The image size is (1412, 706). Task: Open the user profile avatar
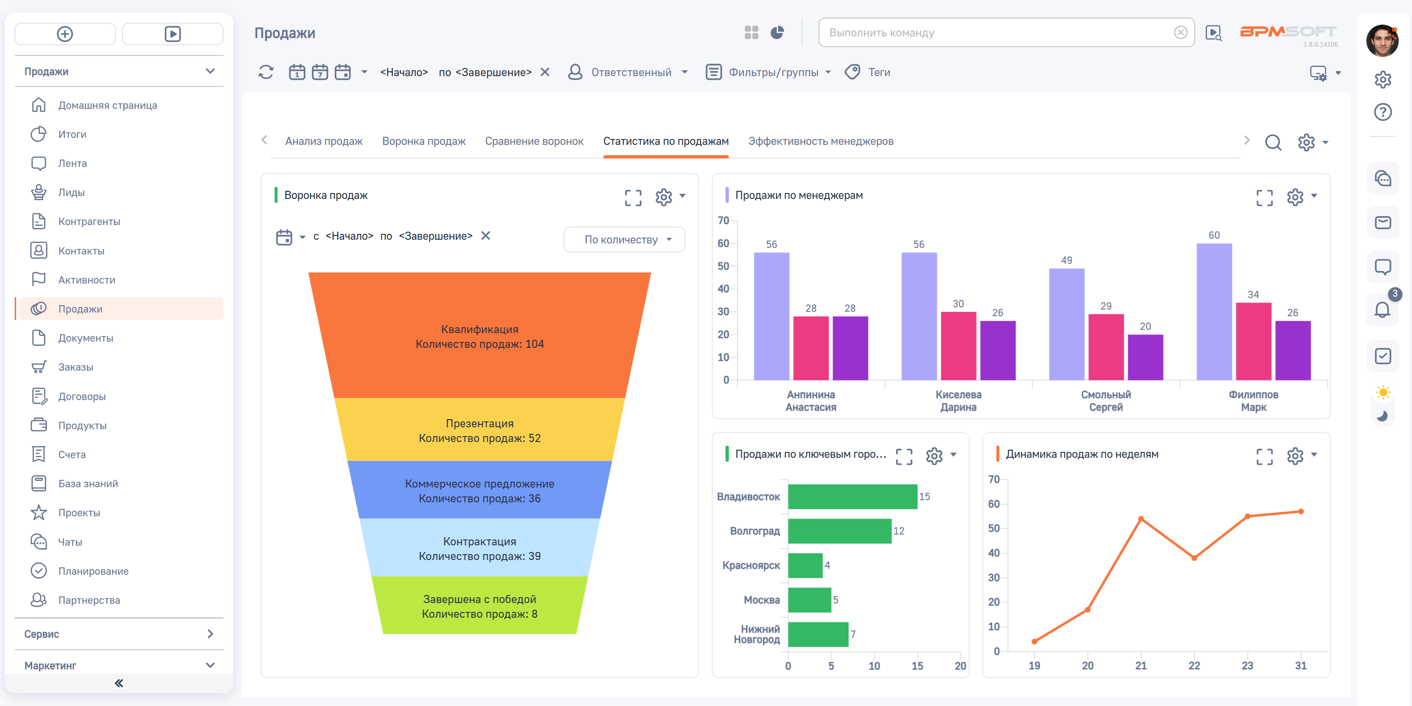pos(1383,40)
